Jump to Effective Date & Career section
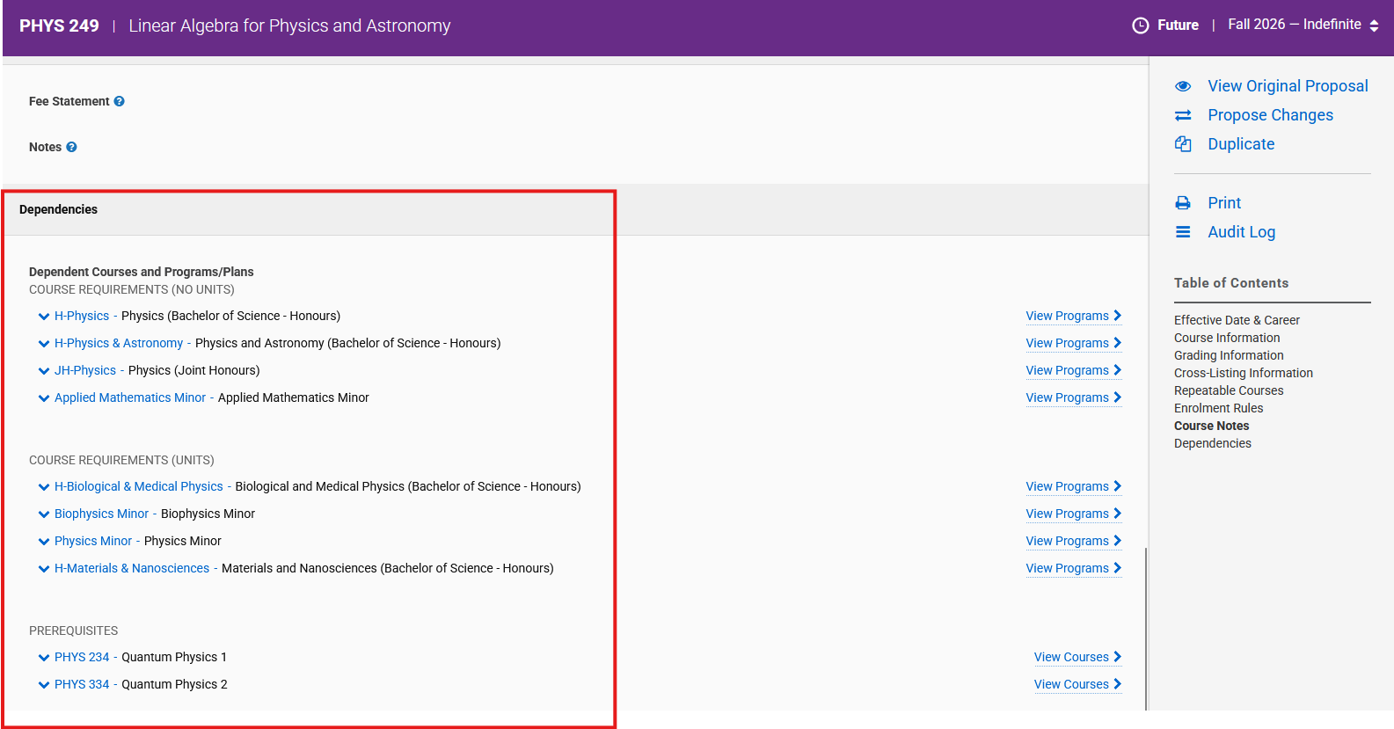 1237,320
